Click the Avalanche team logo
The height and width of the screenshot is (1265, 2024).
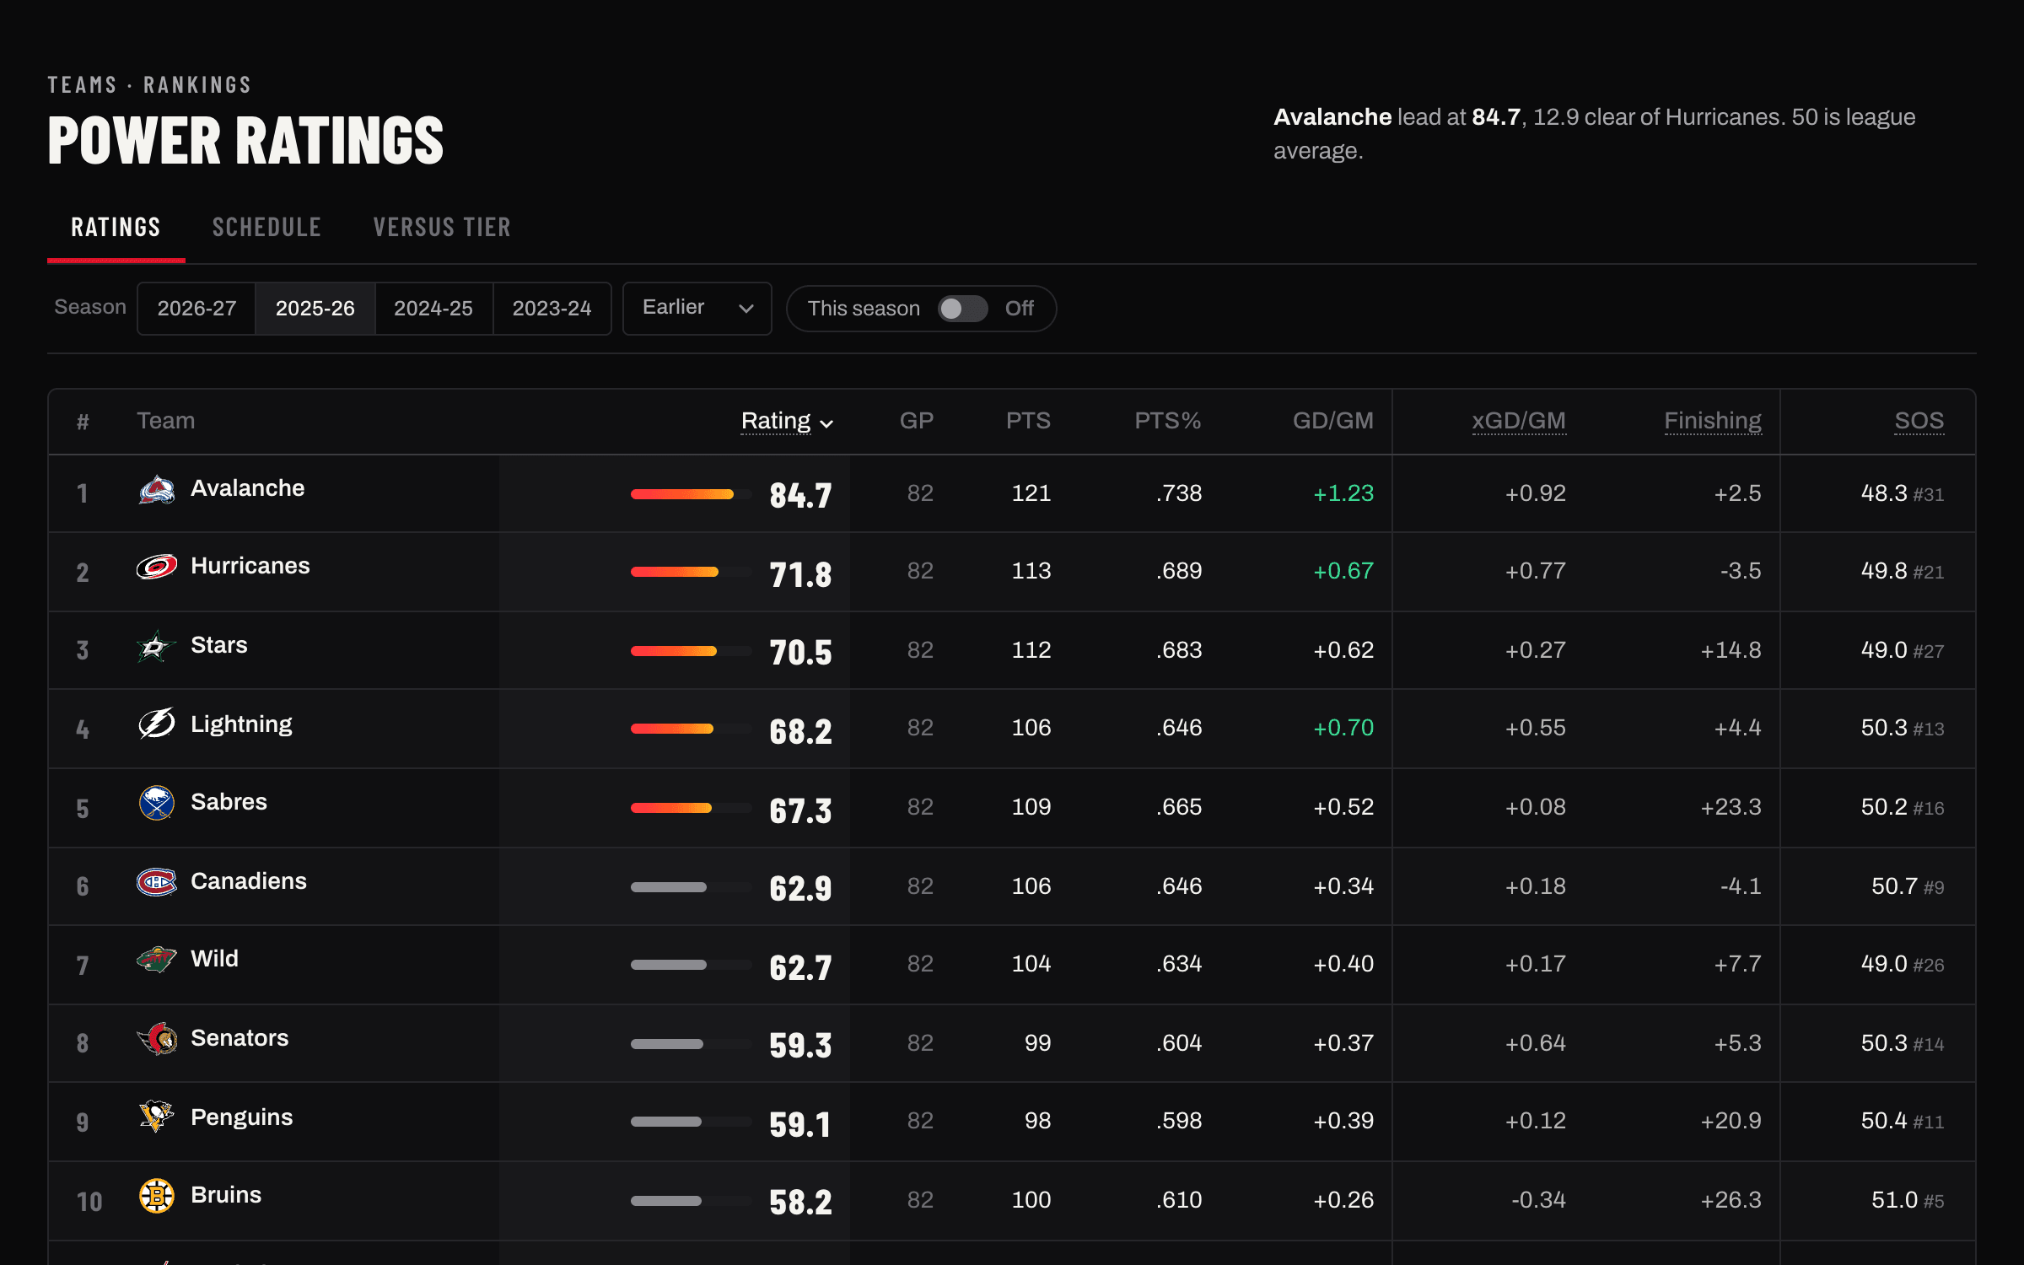157,489
